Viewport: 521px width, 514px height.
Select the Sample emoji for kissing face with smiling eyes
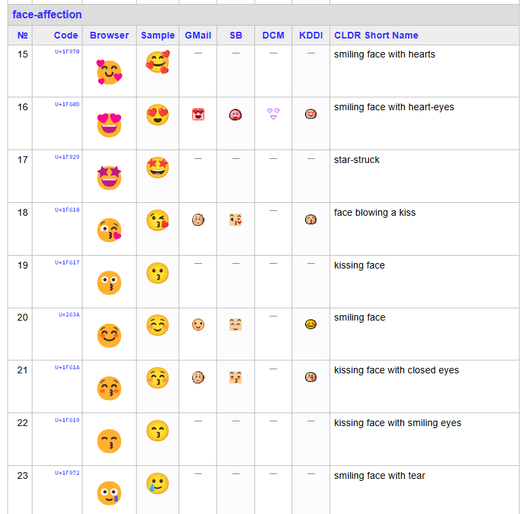[157, 431]
